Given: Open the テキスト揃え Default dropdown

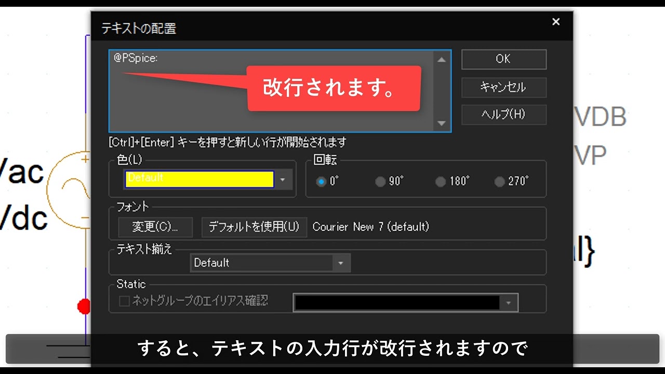Looking at the screenshot, I should 270,263.
